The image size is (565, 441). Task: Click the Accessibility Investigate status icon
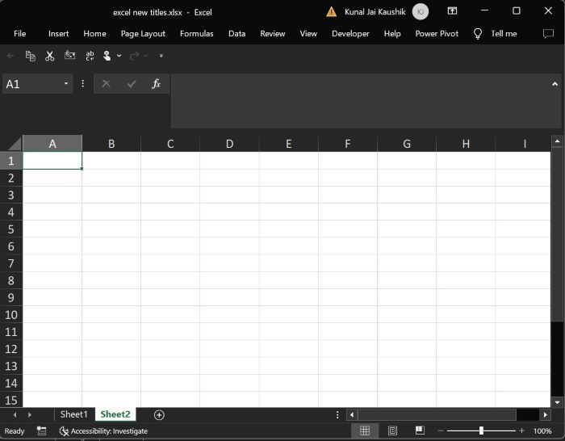coord(64,431)
